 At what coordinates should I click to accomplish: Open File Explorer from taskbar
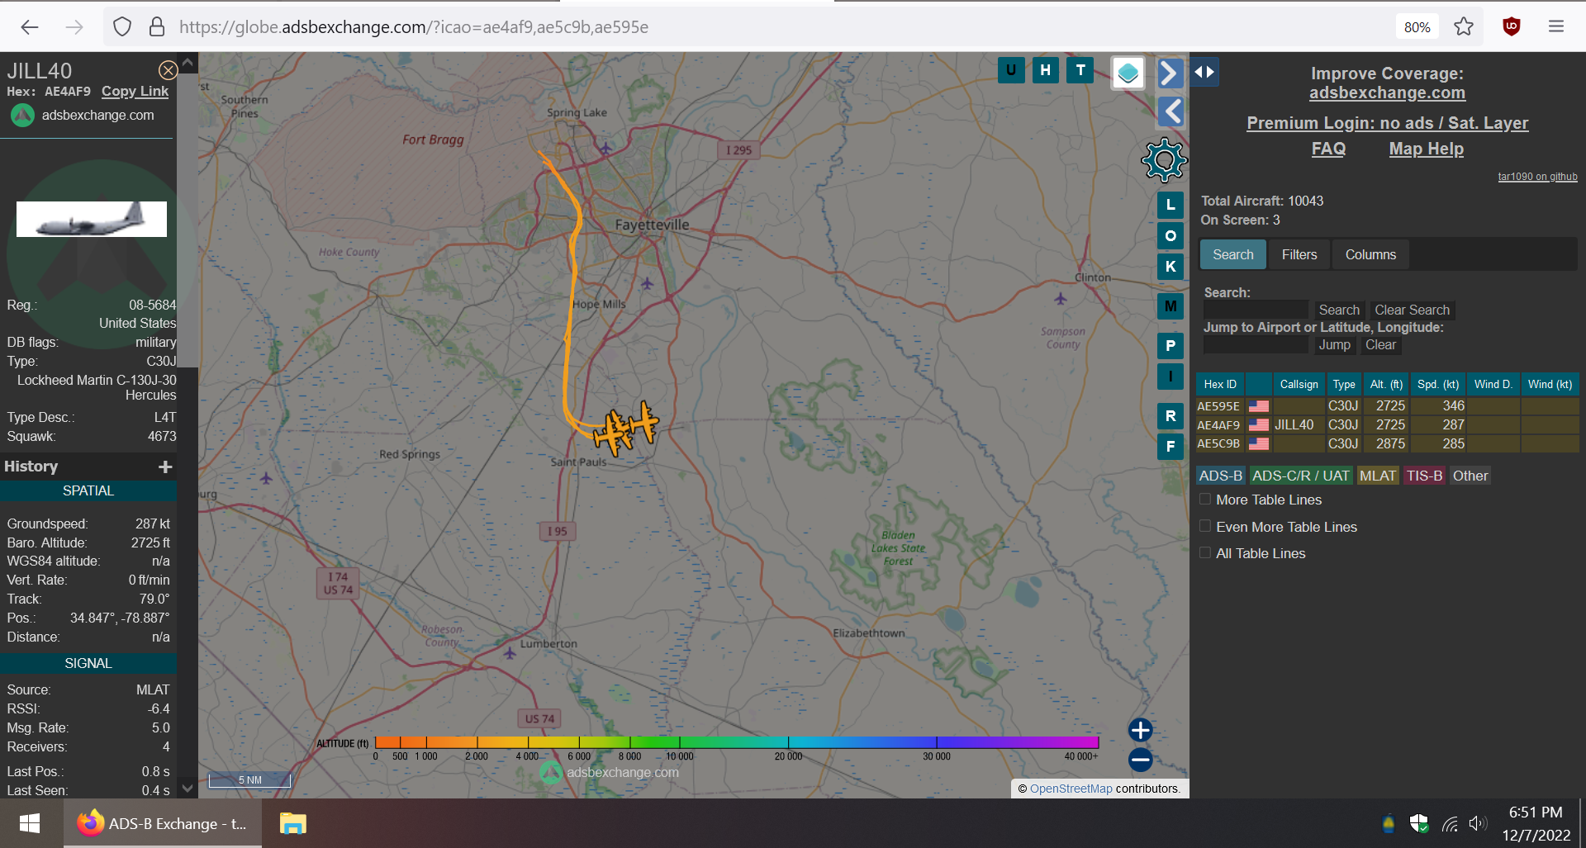(292, 823)
